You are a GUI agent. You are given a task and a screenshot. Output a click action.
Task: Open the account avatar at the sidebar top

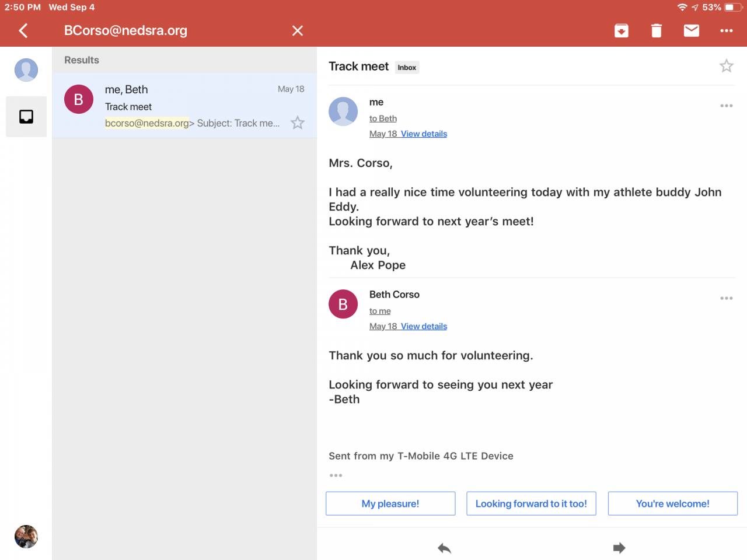coord(26,70)
